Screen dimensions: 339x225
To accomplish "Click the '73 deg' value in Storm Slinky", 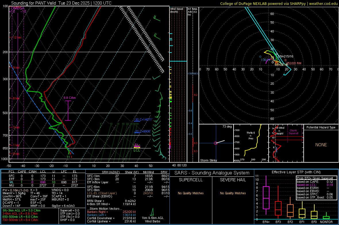I will click(x=227, y=126).
